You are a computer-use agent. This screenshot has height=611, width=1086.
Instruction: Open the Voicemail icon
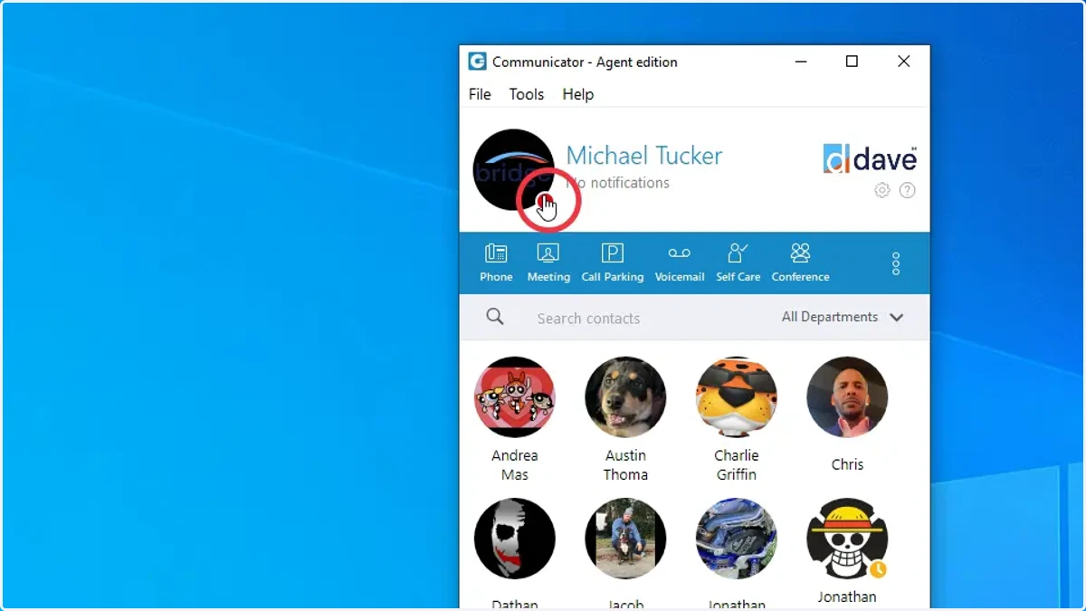[x=680, y=263]
